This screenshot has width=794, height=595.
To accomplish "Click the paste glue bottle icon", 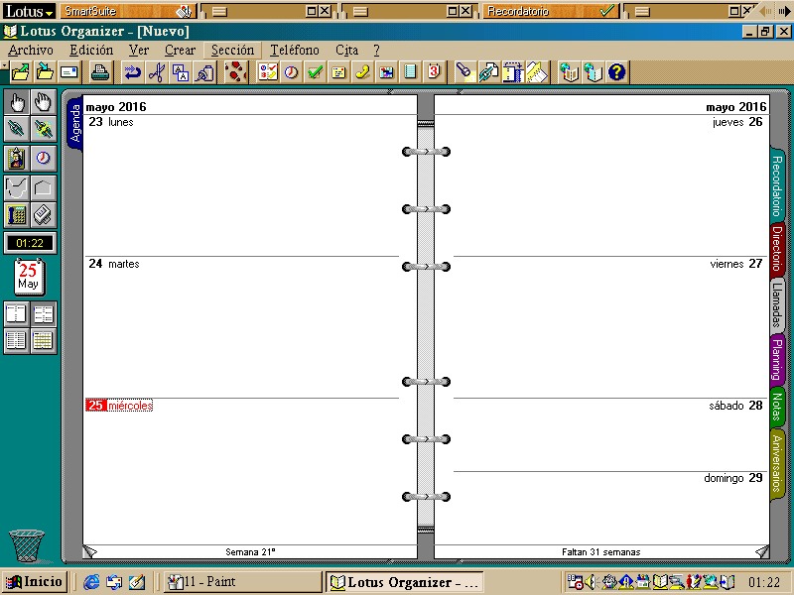I will pyautogui.click(x=205, y=71).
